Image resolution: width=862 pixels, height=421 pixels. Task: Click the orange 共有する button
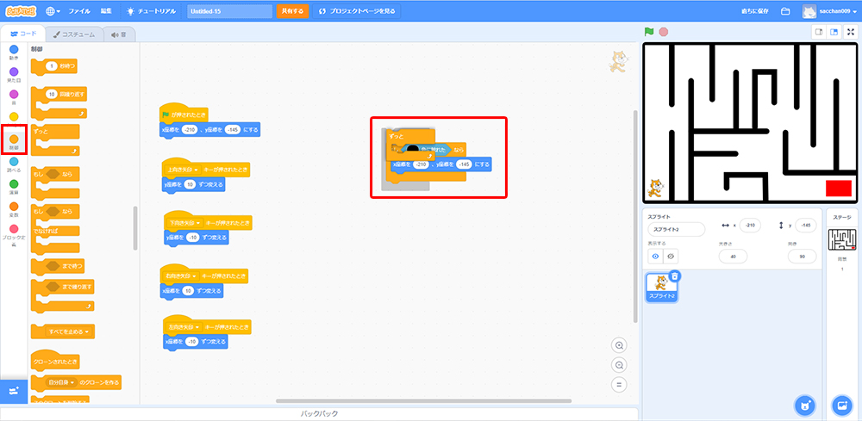pos(291,11)
